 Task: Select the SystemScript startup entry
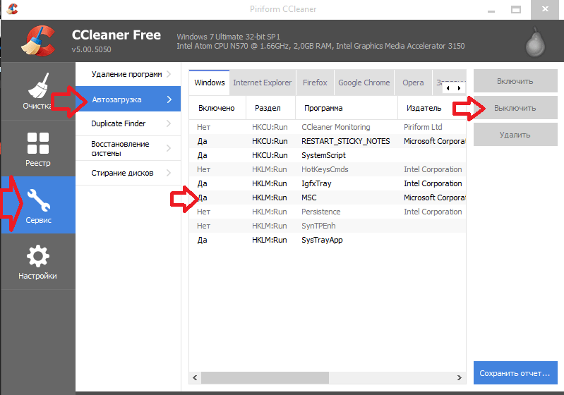click(x=328, y=155)
